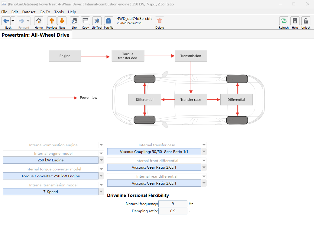Click the Forward arrow icon
This screenshot has width=314, height=243.
click(x=21, y=21)
